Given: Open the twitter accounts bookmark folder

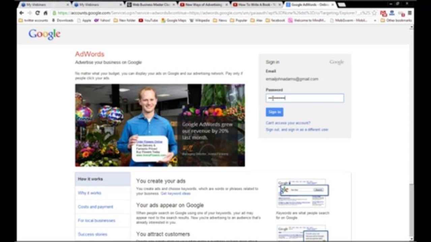Looking at the screenshot, I should pyautogui.click(x=33, y=21).
